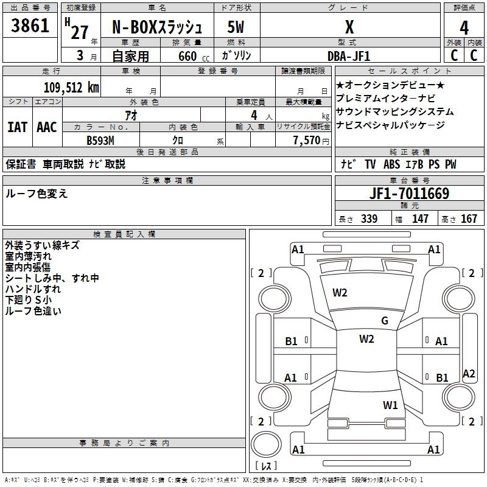This screenshot has height=487, width=487.
Task: Select the B1 mark on the left door
Action: [x=292, y=342]
